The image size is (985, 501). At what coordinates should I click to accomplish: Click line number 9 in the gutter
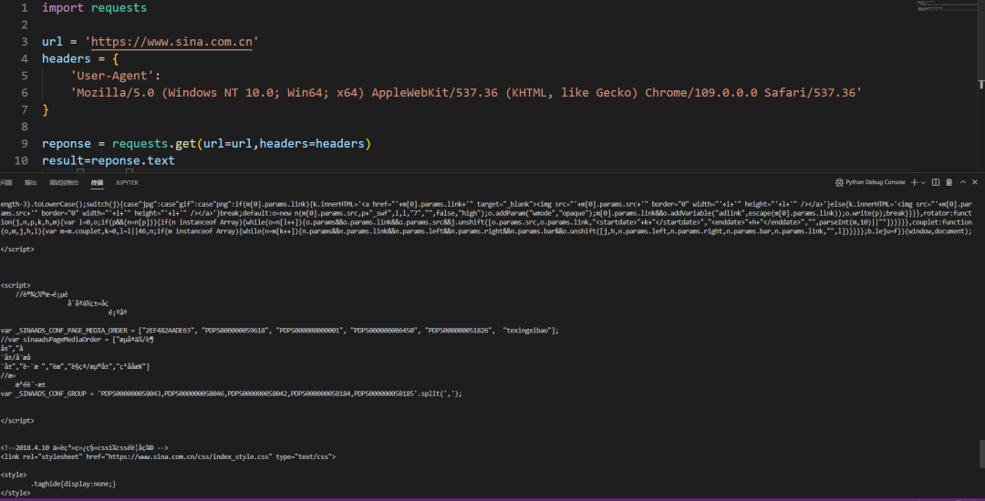pyautogui.click(x=24, y=144)
